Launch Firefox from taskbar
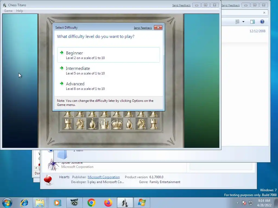278x208 pixels. 108,203
